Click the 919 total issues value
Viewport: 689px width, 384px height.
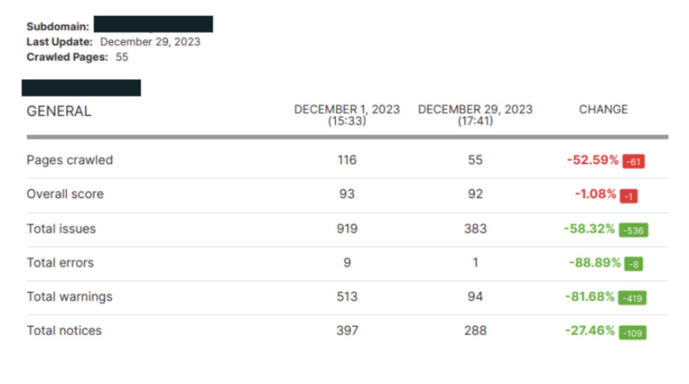tap(347, 229)
